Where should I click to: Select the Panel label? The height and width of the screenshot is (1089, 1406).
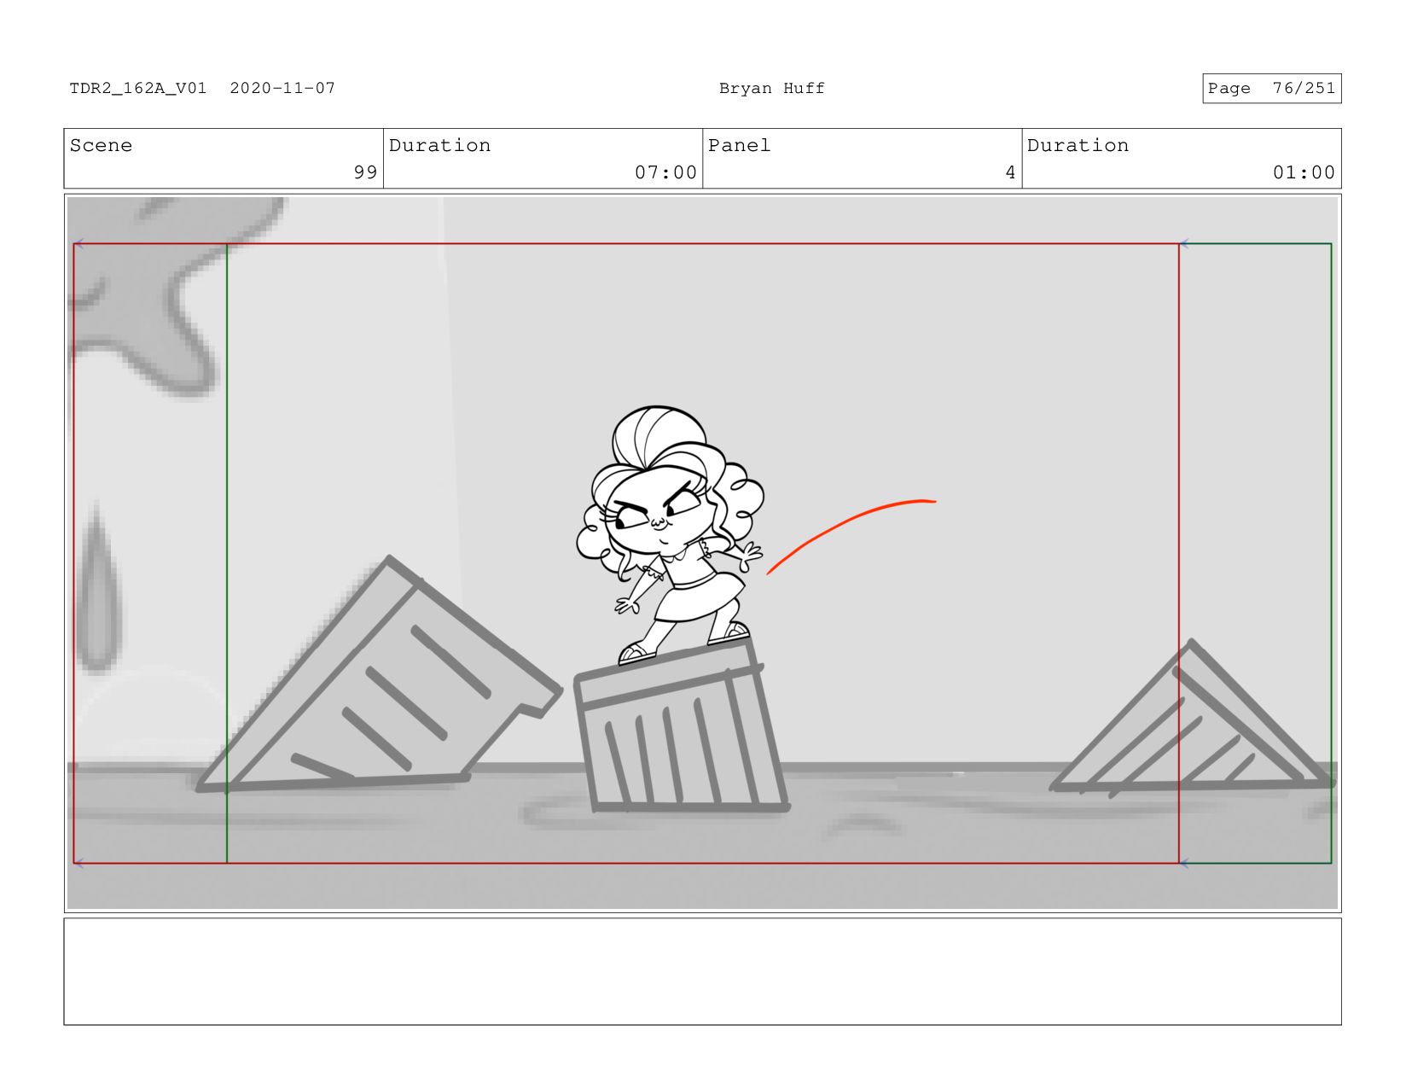739,145
